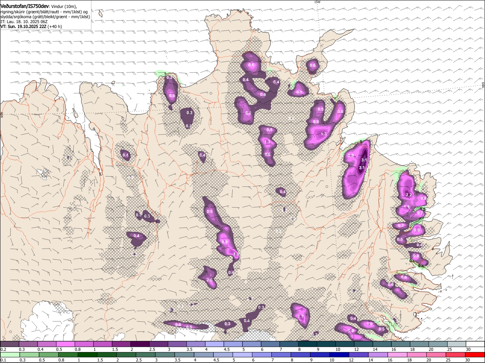This screenshot has height=363, width=485.
Task: Click the snow scale swatch between 0.5 and 0.8
Action: point(66,344)
